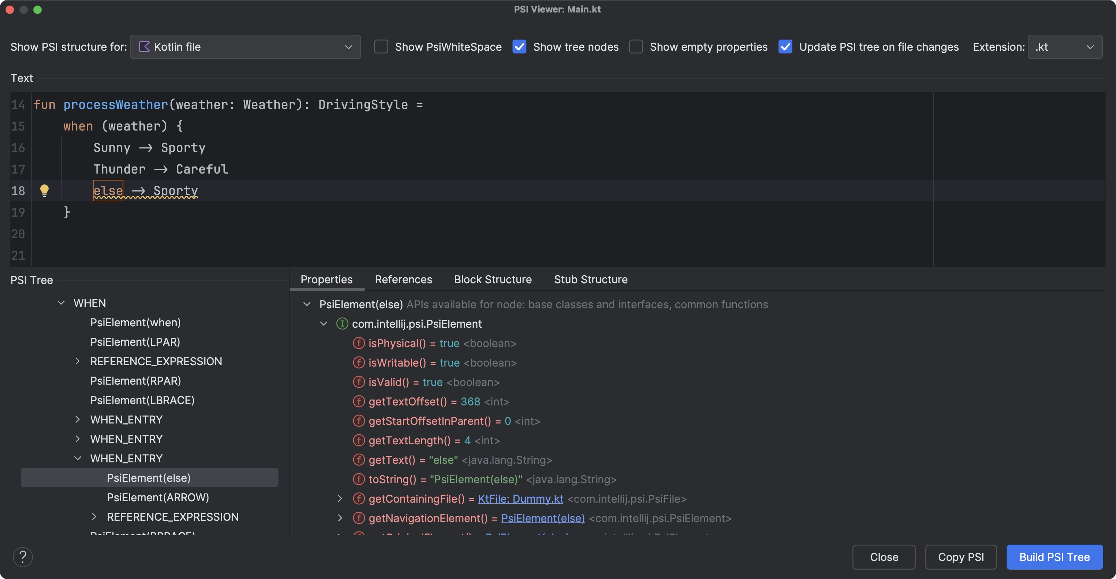Switch to the References tab
The image size is (1116, 579).
[403, 279]
